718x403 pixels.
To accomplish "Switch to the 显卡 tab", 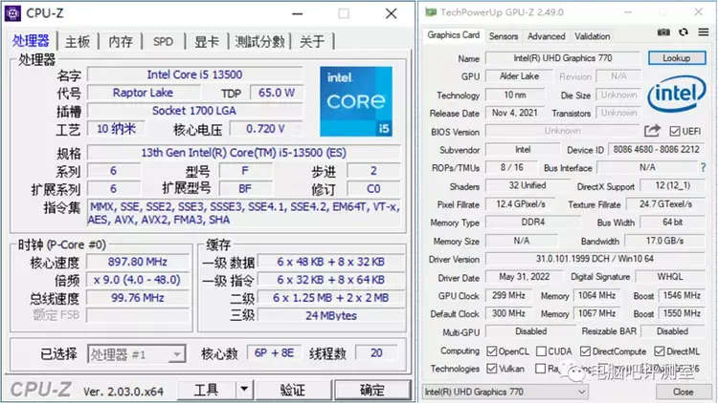I will point(207,42).
